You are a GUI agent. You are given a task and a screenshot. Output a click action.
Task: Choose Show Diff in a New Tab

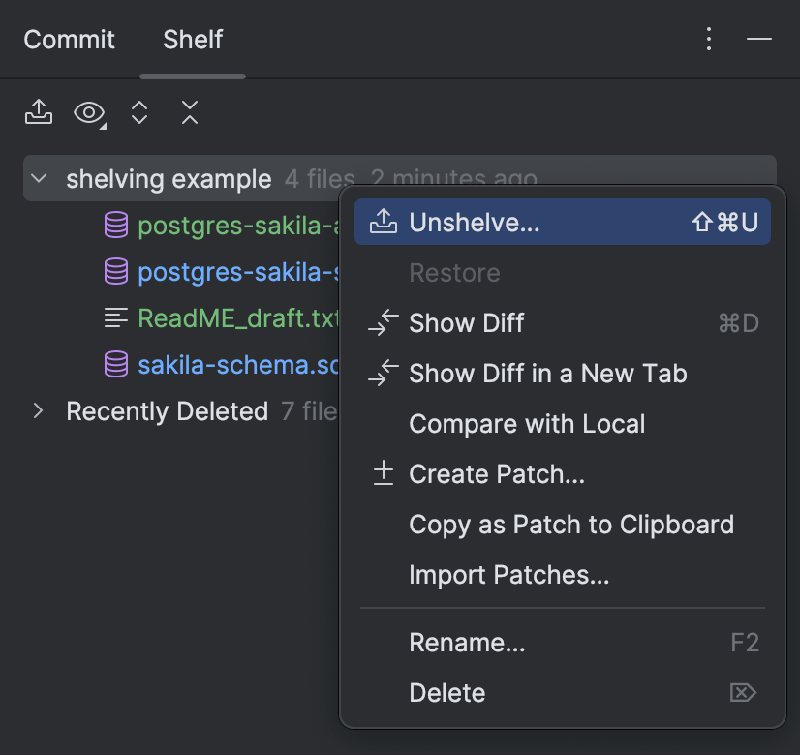(x=563, y=374)
